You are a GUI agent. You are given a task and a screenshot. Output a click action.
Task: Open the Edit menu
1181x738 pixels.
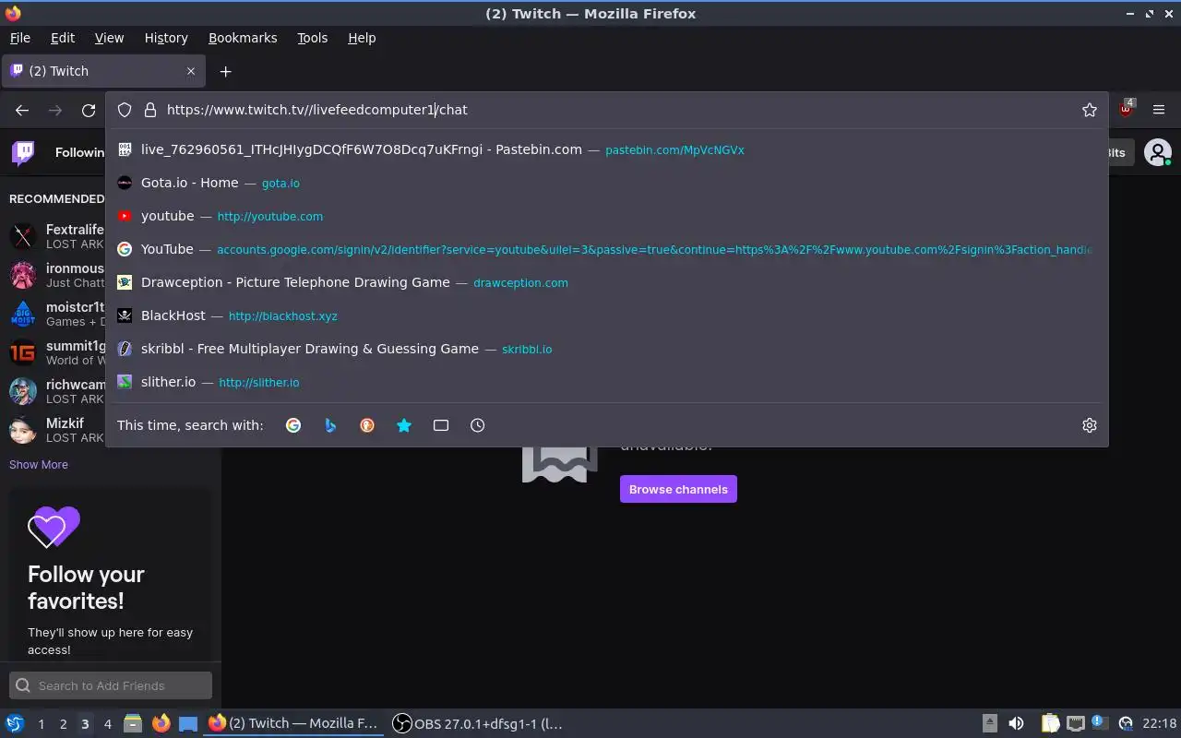[63, 38]
